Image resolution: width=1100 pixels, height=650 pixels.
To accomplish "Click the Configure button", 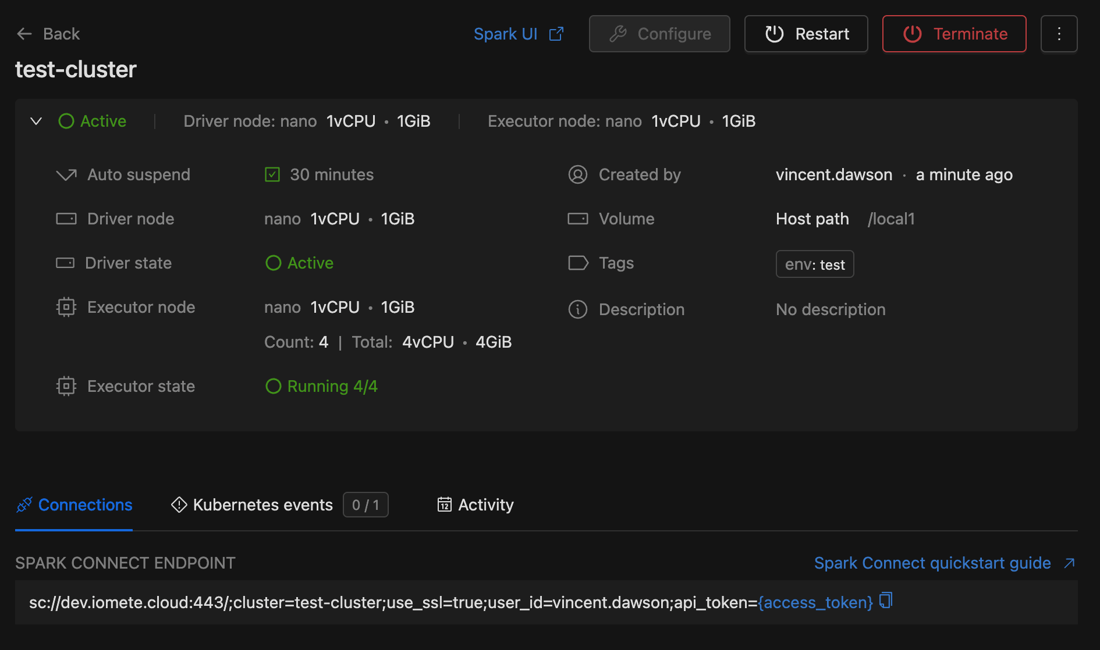I will pos(659,34).
